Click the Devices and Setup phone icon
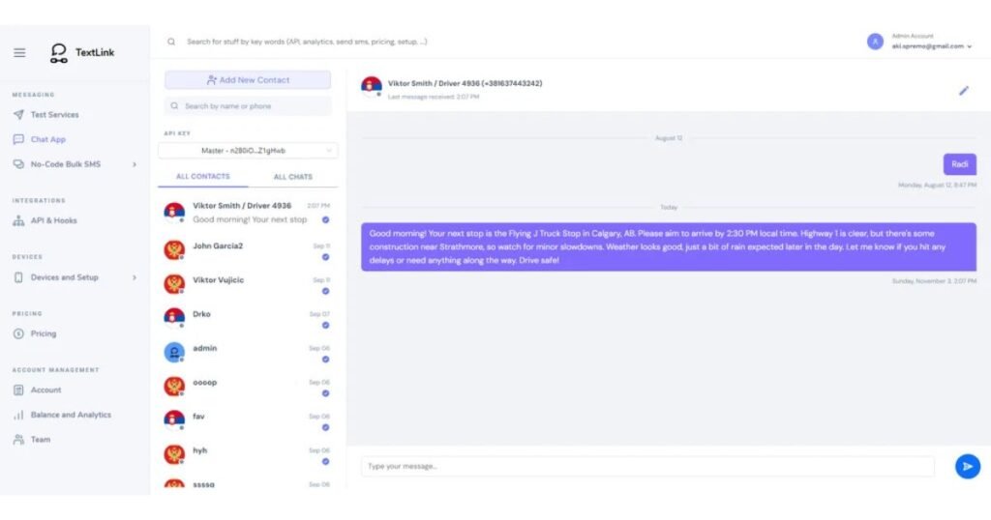991x520 pixels. (x=18, y=277)
